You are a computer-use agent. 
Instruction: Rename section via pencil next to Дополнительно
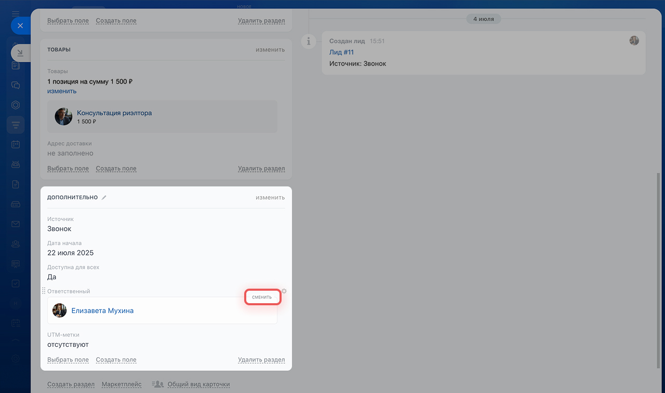104,198
